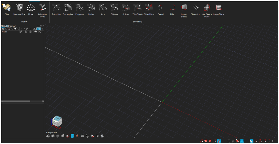The image size is (279, 144).
Task: Activate the Splines tool
Action: pos(126,9)
